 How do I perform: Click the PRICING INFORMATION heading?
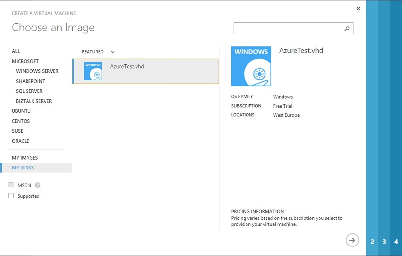(258, 211)
